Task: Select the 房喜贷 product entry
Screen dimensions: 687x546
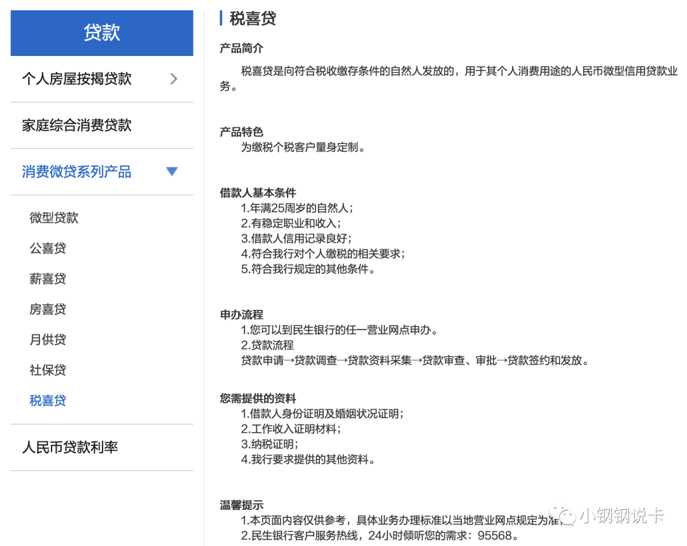Action: pos(48,309)
